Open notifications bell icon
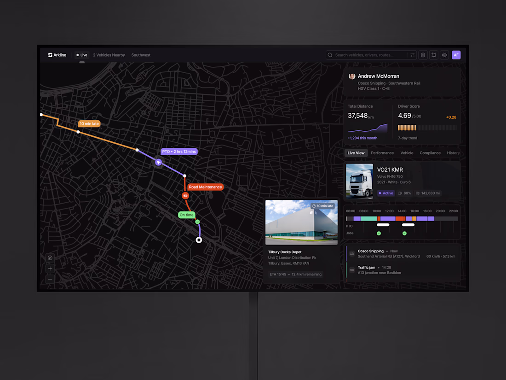 click(x=434, y=55)
